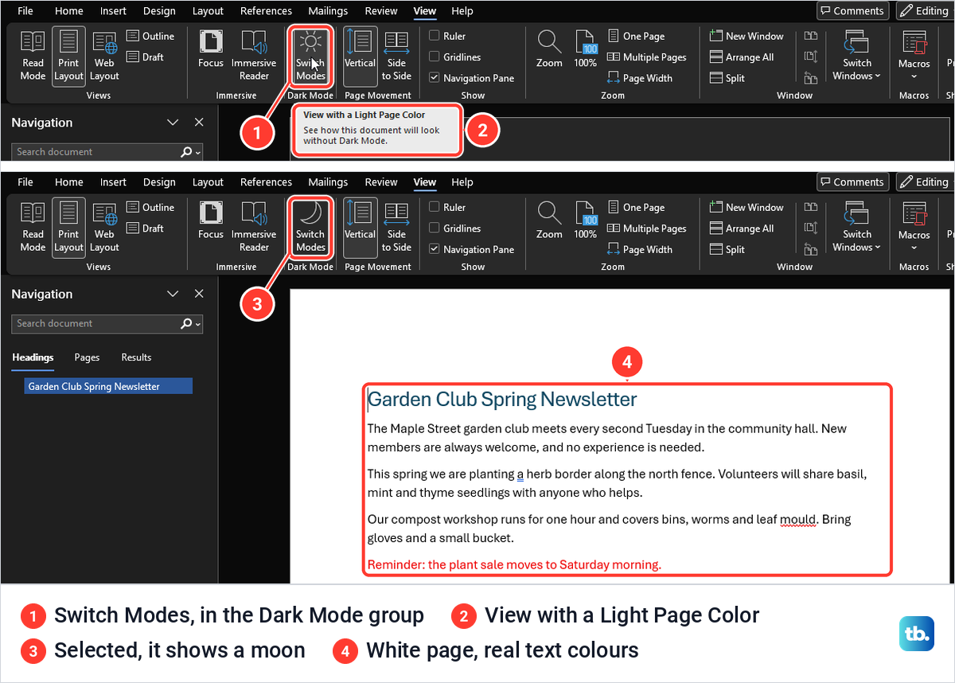
Task: Start Focus mode in the bottom window ribbon
Action: click(211, 221)
